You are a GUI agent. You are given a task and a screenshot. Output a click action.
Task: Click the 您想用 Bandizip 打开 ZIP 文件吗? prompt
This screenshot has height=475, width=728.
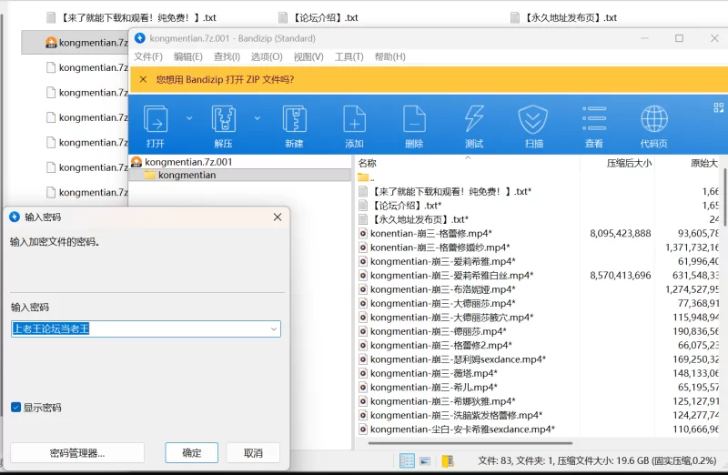225,79
